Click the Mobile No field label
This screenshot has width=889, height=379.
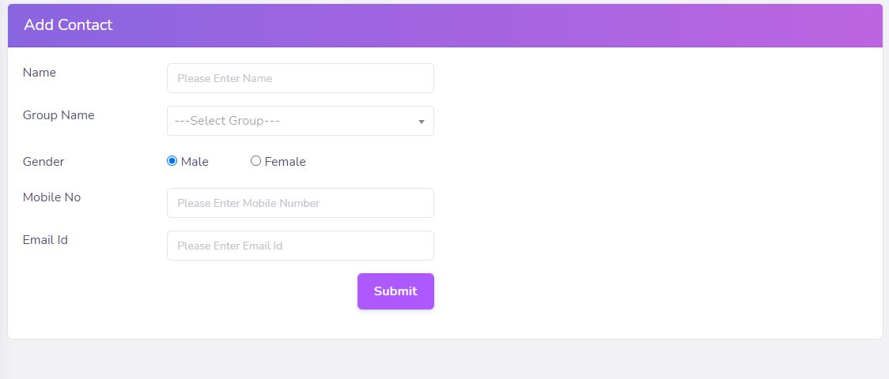[51, 197]
